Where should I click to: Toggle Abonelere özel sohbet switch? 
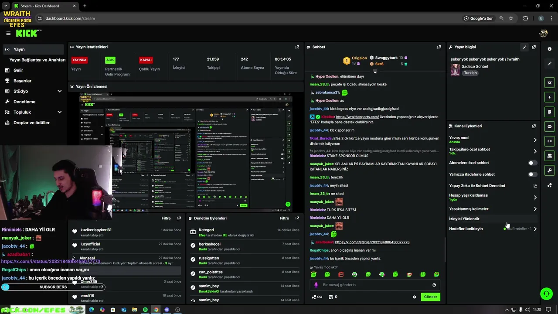[532, 163]
